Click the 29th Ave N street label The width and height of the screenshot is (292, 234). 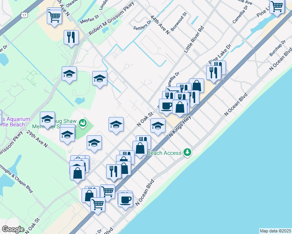click(37, 139)
